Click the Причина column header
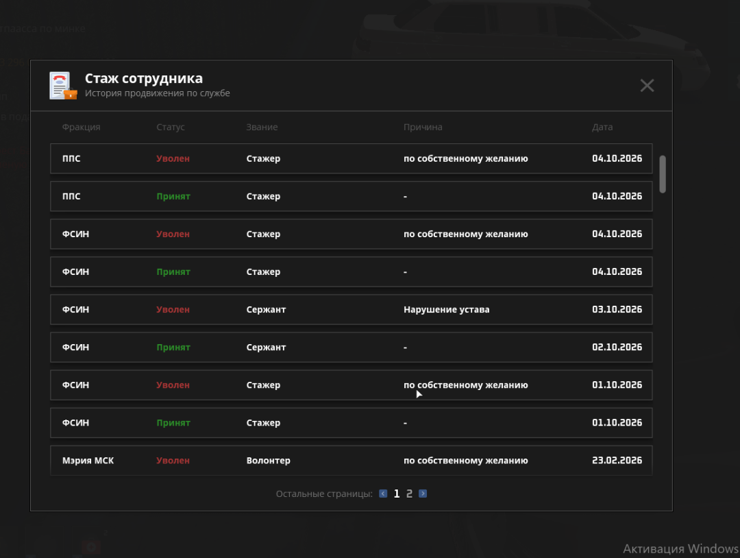The width and height of the screenshot is (740, 558). click(423, 127)
